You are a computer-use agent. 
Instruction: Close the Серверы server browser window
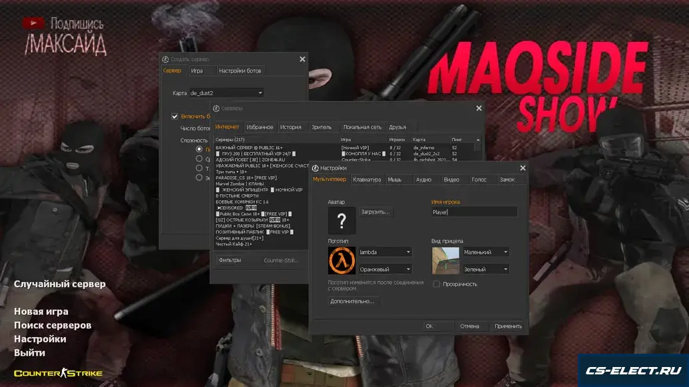point(479,108)
